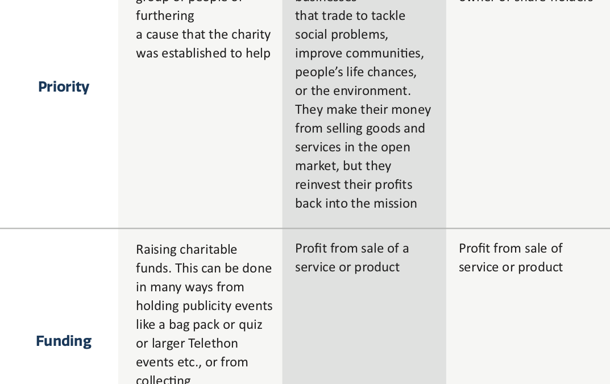Click the Priority row heading
Screen dimensions: 610x384
tap(64, 87)
